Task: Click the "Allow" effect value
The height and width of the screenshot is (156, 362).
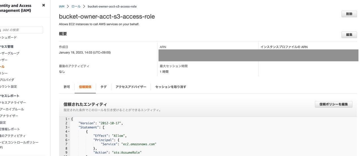Action: (118, 136)
